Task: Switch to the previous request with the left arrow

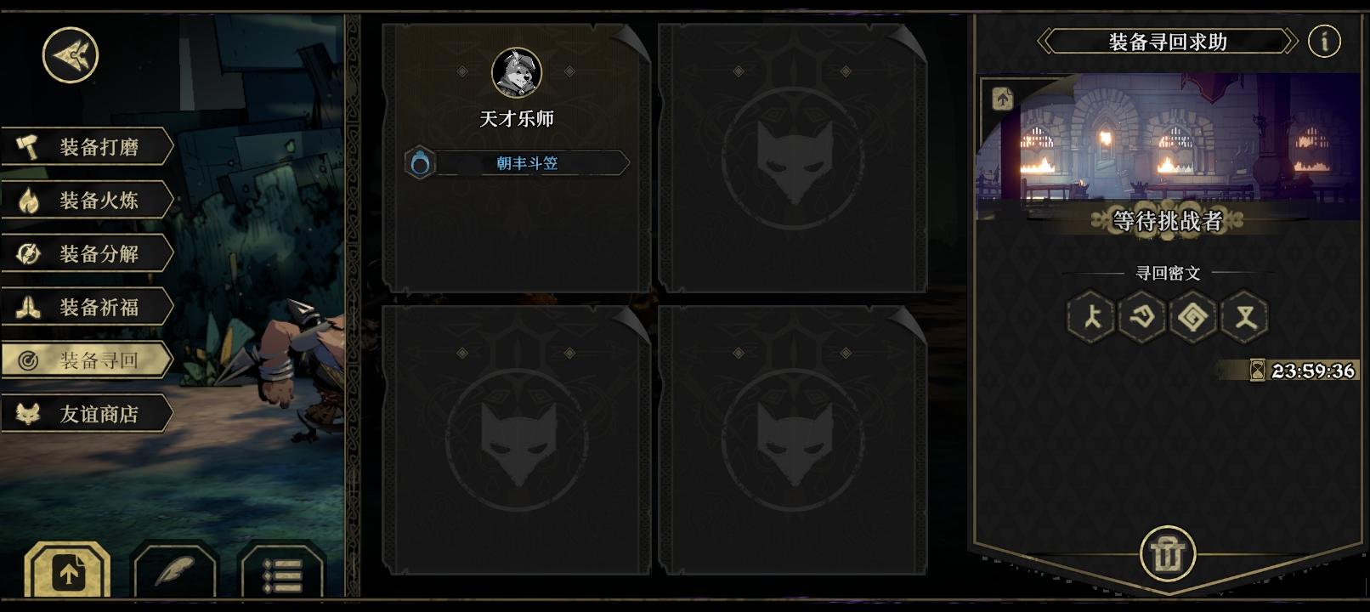Action: pos(1046,41)
